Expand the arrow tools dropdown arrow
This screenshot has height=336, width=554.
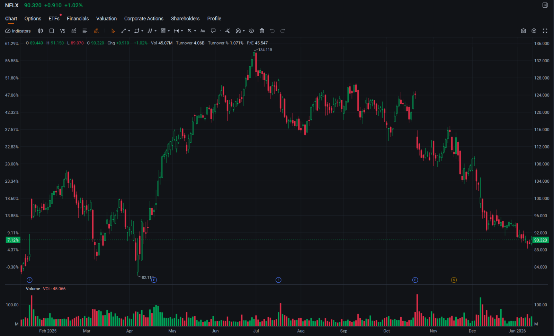point(195,31)
